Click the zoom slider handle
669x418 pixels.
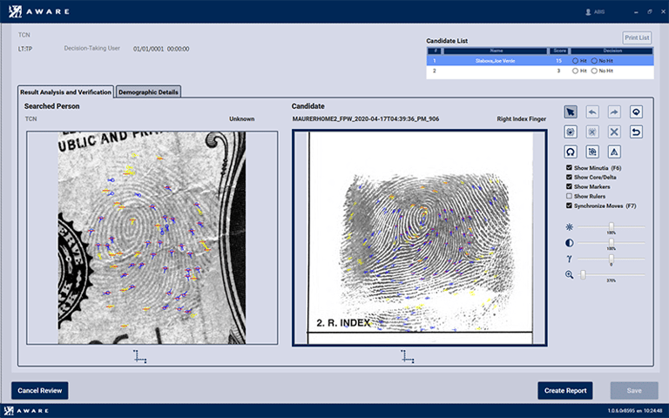point(583,273)
